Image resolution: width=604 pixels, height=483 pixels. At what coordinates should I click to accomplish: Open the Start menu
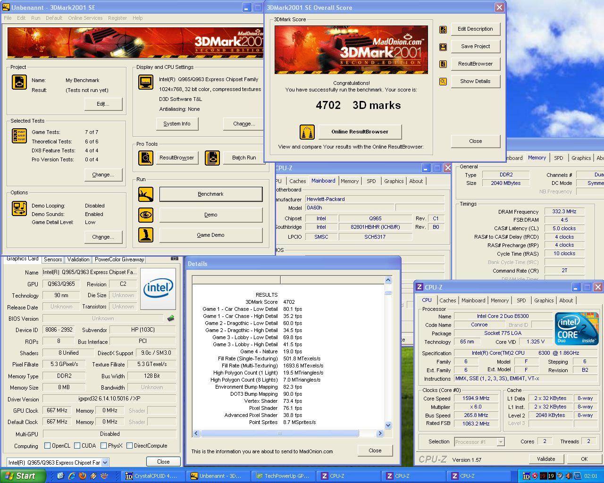tap(23, 476)
